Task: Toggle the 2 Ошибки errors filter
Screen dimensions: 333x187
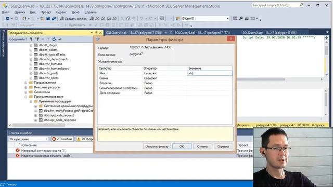Action: (x=62, y=139)
